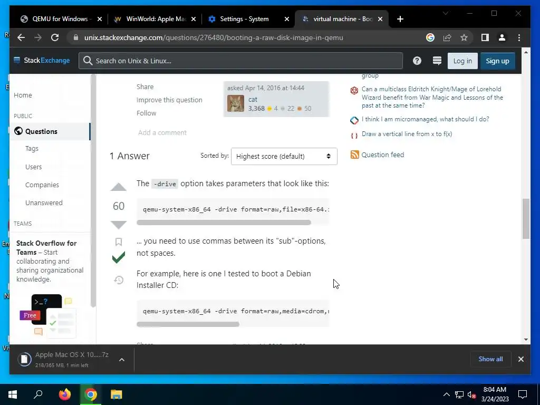The width and height of the screenshot is (540, 405).
Task: Follow the question
Action: point(147,113)
